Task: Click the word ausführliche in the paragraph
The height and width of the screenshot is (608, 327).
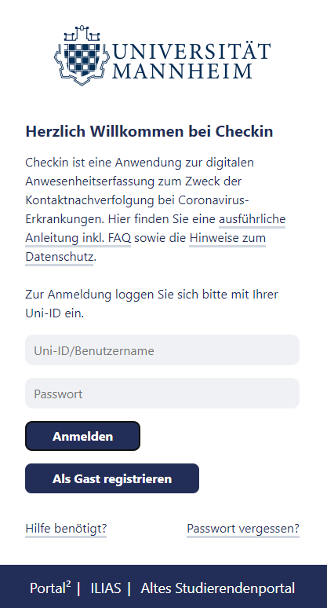Action: tap(253, 219)
